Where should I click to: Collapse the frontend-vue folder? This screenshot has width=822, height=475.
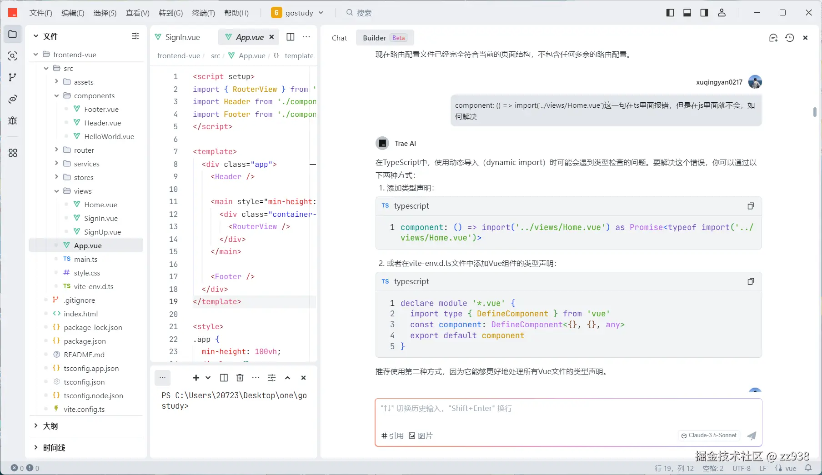pyautogui.click(x=36, y=55)
